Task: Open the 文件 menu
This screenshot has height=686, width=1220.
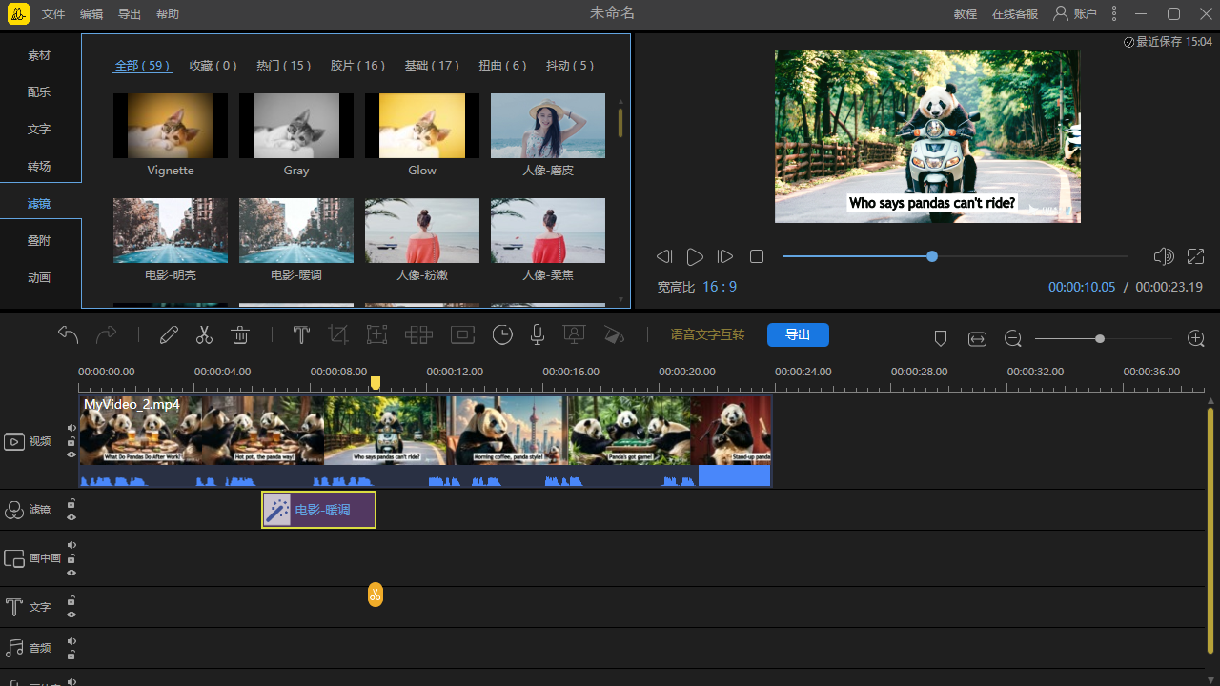Action: [x=53, y=14]
